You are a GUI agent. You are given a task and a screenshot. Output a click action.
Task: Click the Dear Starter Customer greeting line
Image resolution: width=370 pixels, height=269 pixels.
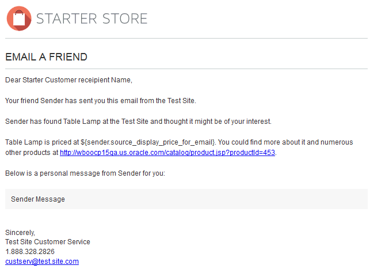point(68,80)
